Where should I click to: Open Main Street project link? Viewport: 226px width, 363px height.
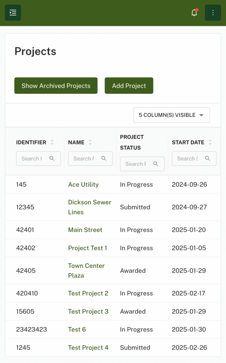tap(85, 230)
